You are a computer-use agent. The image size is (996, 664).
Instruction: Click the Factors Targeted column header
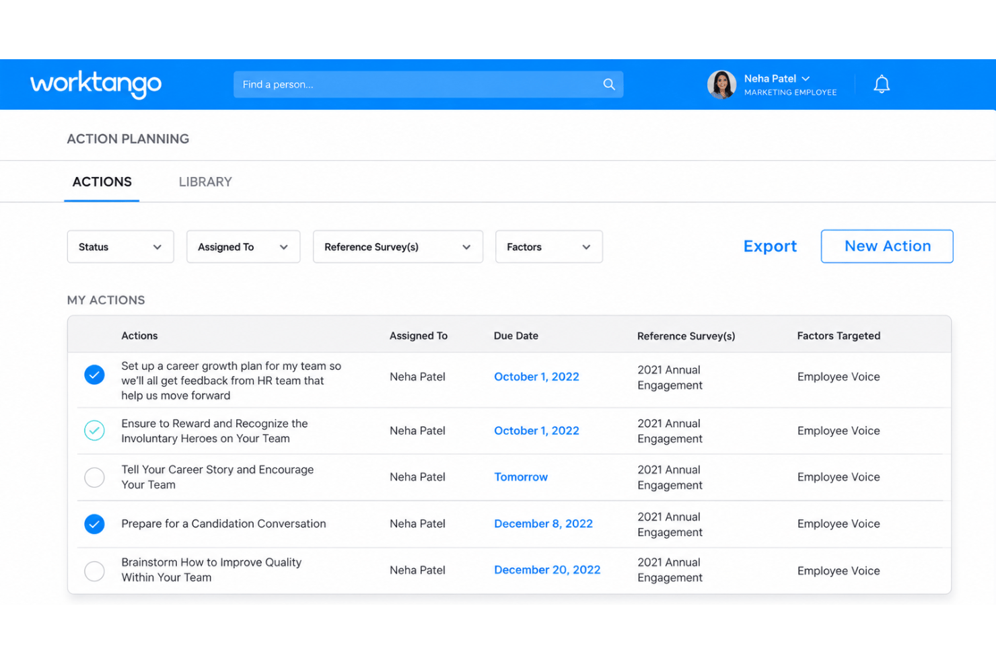[x=839, y=336]
